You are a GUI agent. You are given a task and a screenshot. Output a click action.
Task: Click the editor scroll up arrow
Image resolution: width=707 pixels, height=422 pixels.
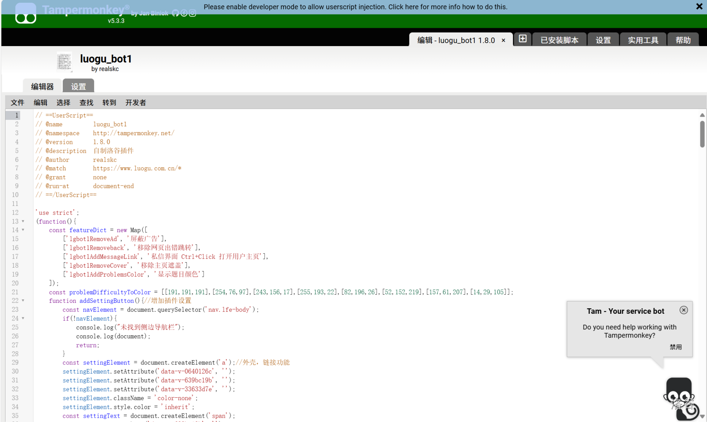(702, 115)
